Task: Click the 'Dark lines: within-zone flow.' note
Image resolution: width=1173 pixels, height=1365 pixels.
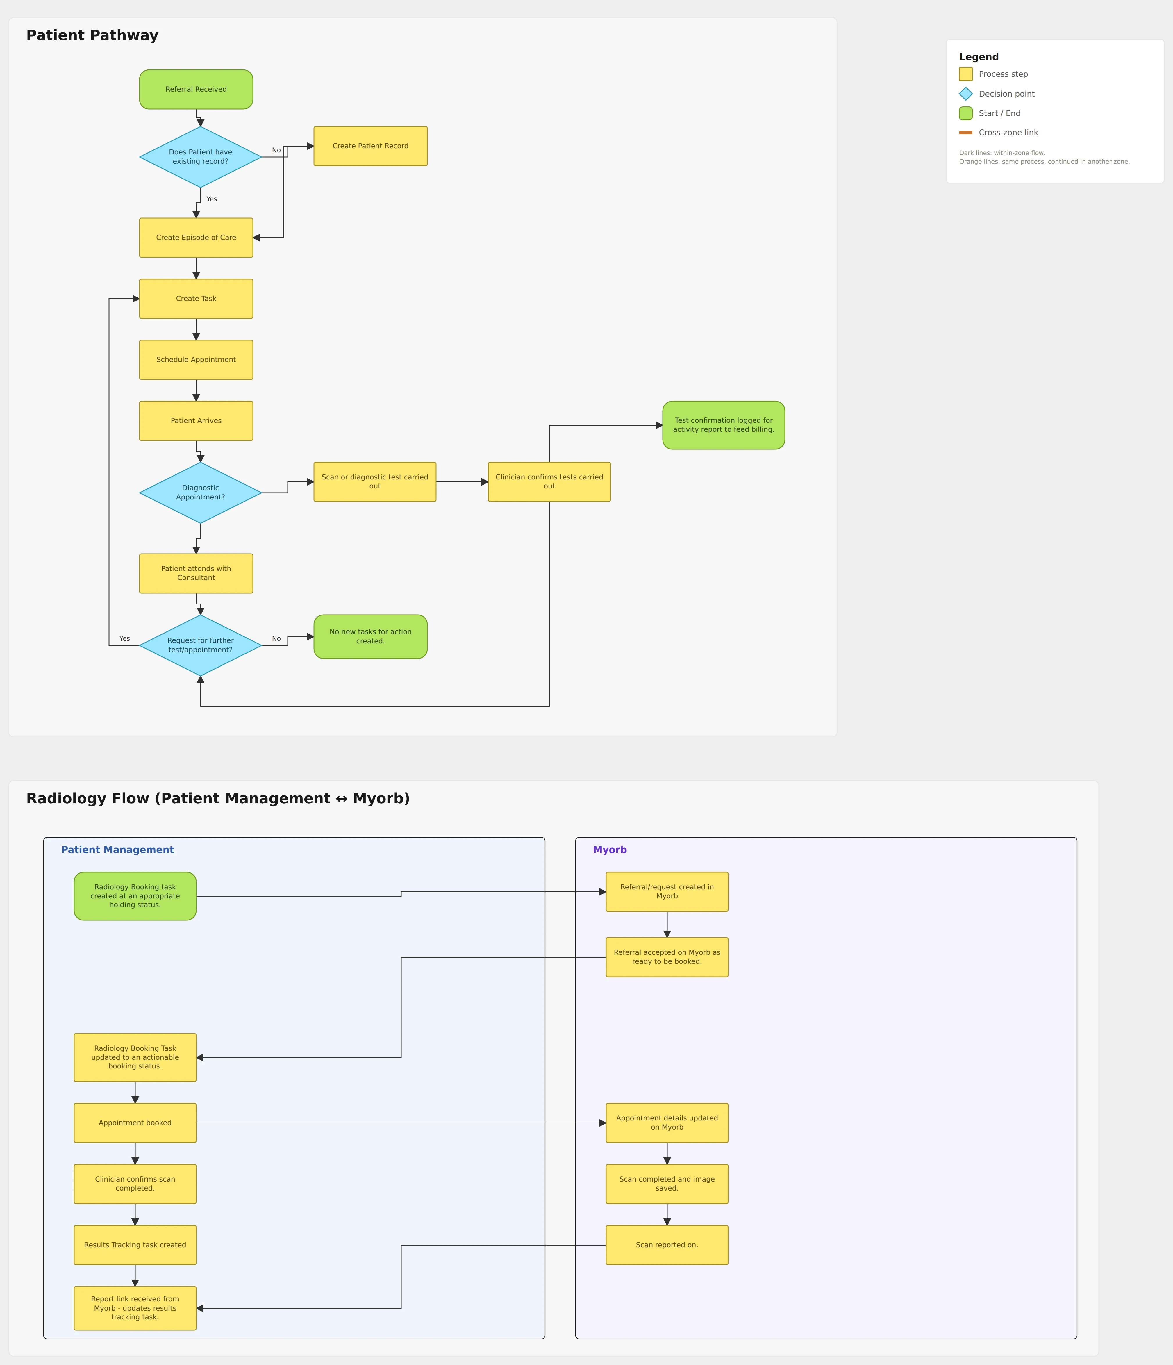Action: pos(1002,153)
